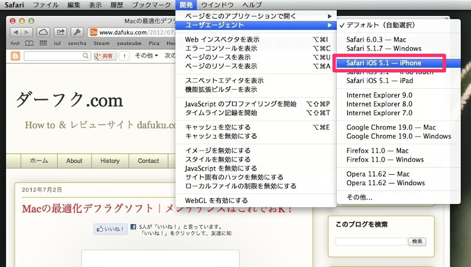This screenshot has height=267, width=471.
Task: Open Reading List glasses icon
Action: 15,44
